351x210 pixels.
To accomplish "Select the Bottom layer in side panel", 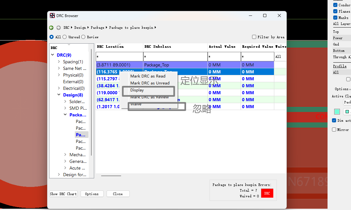I will tap(339, 51).
